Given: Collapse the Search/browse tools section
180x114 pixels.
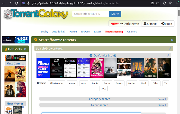Looking at the screenshot, I should click(170, 49).
